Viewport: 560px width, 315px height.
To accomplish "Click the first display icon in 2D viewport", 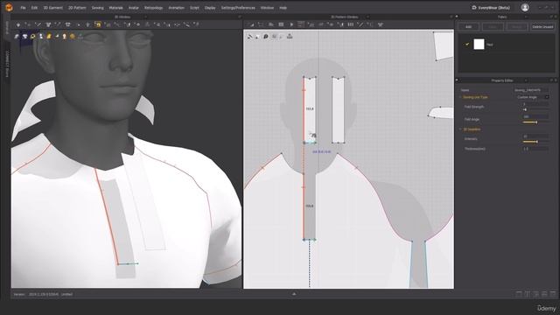I will click(250, 37).
